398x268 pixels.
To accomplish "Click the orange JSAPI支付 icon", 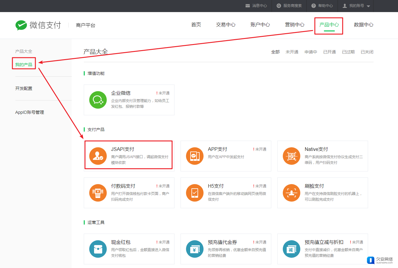I will pyautogui.click(x=98, y=156).
